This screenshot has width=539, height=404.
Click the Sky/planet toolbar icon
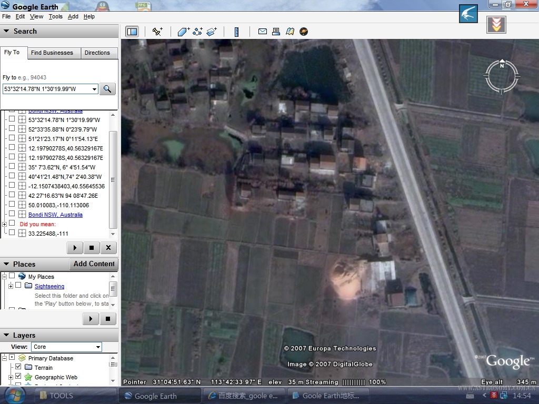304,32
